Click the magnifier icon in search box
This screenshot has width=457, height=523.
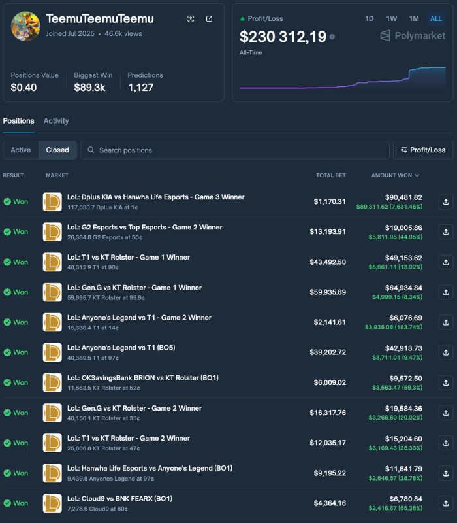[x=91, y=150]
